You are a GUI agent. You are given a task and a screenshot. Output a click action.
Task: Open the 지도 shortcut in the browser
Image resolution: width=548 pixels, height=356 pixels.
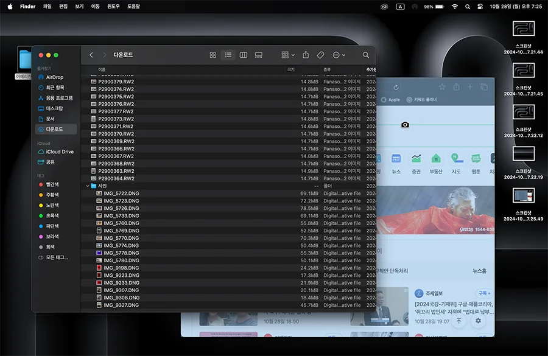pyautogui.click(x=456, y=164)
